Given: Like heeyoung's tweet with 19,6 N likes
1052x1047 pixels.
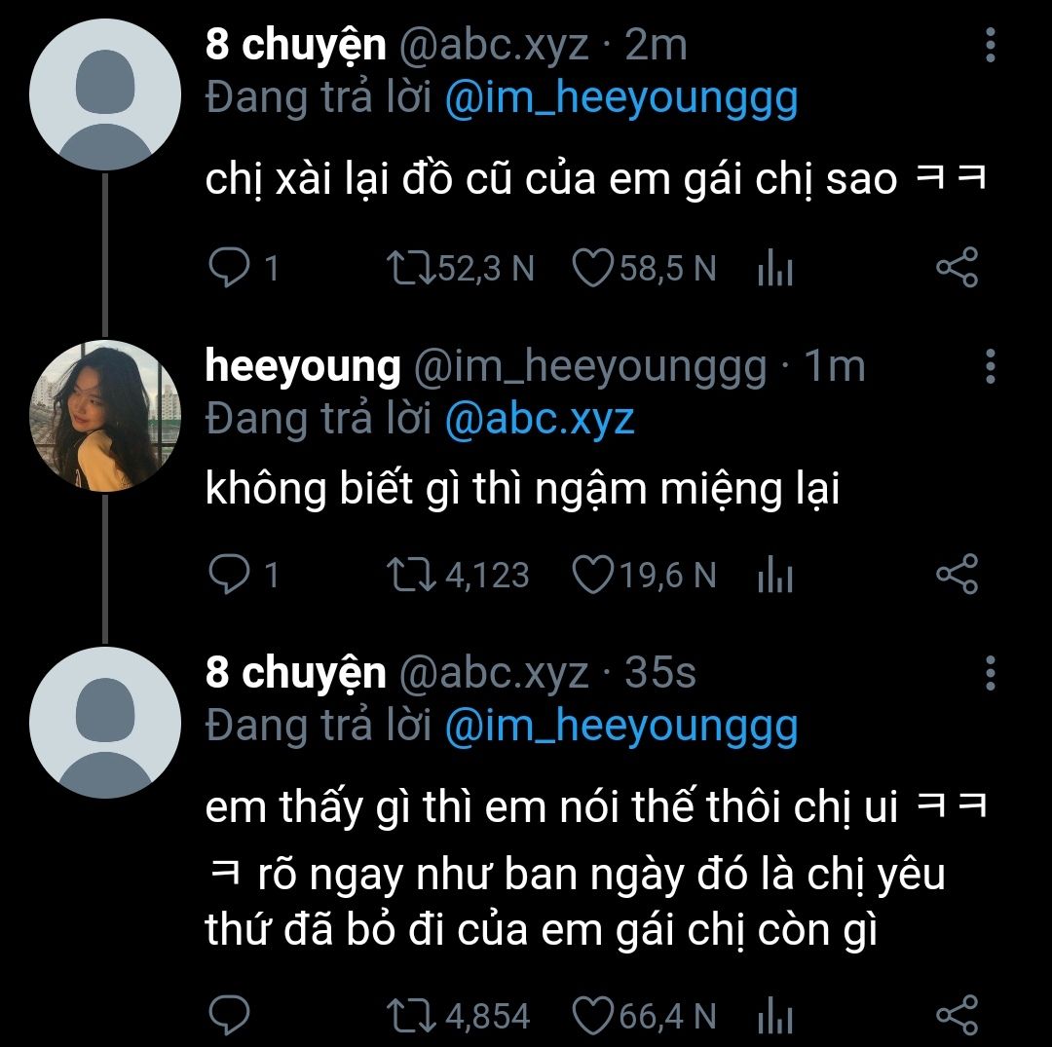Looking at the screenshot, I should (591, 575).
